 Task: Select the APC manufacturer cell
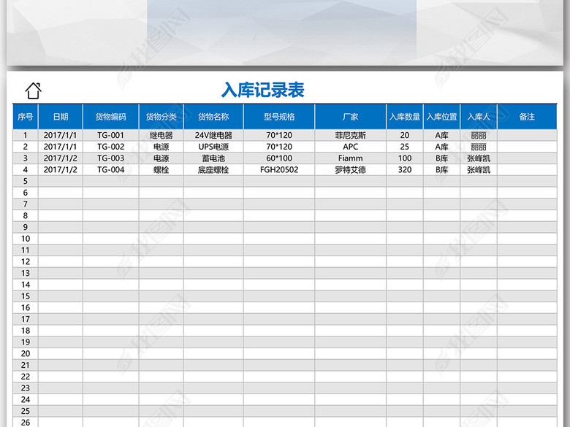click(351, 147)
